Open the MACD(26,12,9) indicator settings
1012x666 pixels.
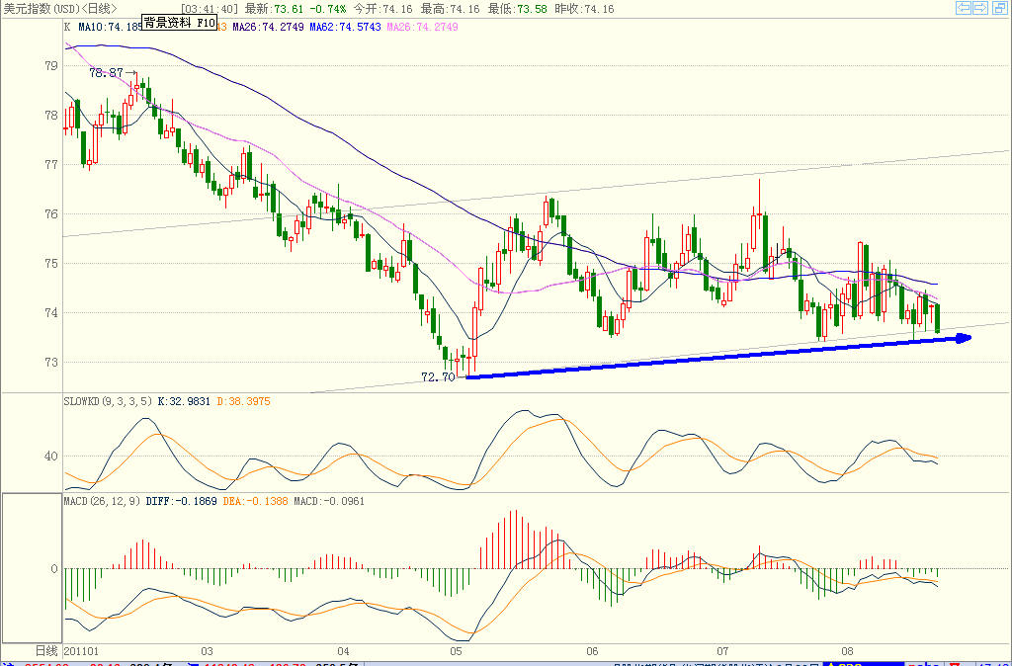pyautogui.click(x=102, y=501)
